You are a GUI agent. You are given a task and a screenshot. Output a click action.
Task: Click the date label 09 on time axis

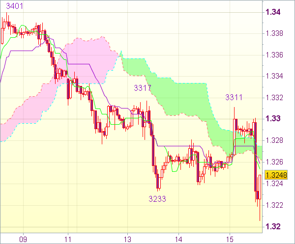click(x=23, y=240)
